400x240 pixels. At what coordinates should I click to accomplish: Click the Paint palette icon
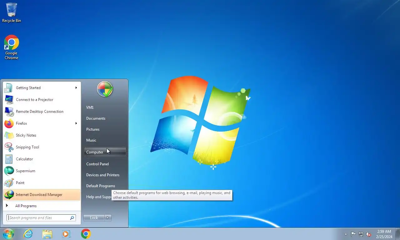[9, 183]
